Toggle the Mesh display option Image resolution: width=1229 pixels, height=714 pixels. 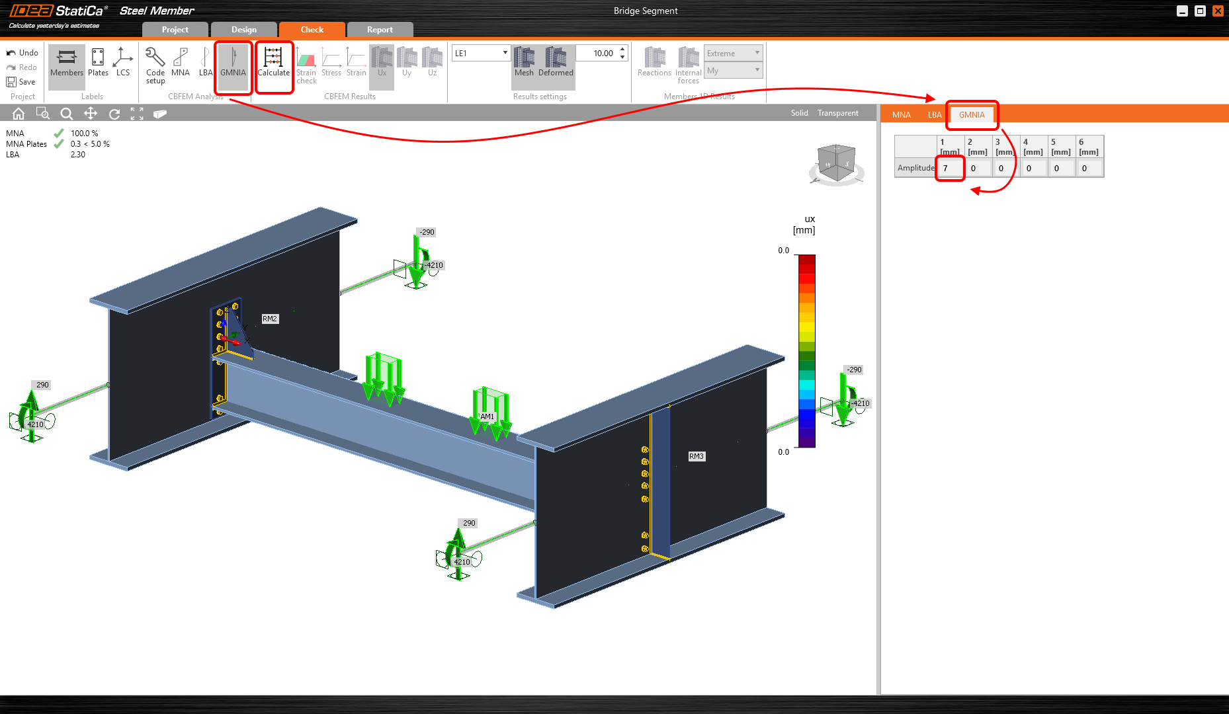tap(524, 62)
